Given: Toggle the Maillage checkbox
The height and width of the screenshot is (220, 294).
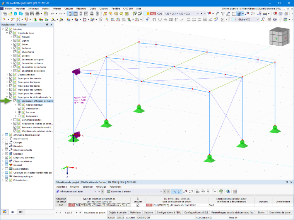Looking at the screenshot, I should click(7, 154).
